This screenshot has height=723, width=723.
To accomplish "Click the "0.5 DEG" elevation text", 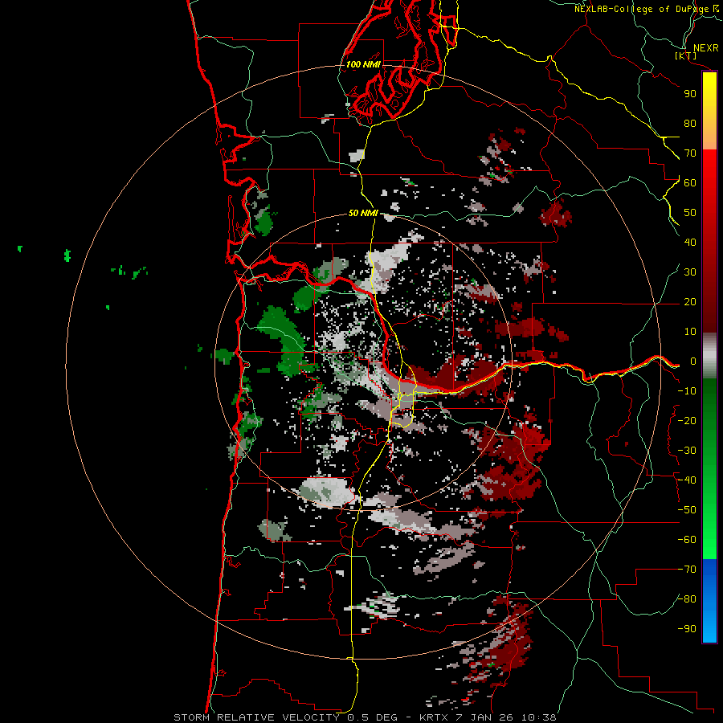I will coord(371,717).
